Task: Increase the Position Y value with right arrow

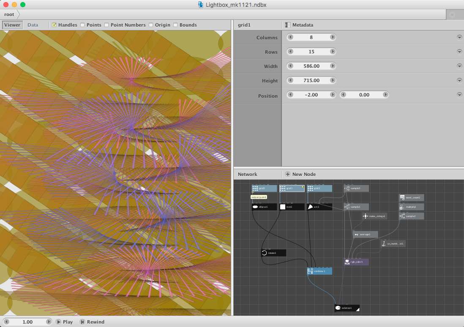Action: point(385,95)
